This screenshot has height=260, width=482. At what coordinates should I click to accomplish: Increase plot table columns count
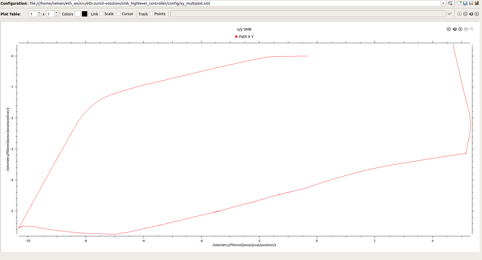tap(56, 13)
